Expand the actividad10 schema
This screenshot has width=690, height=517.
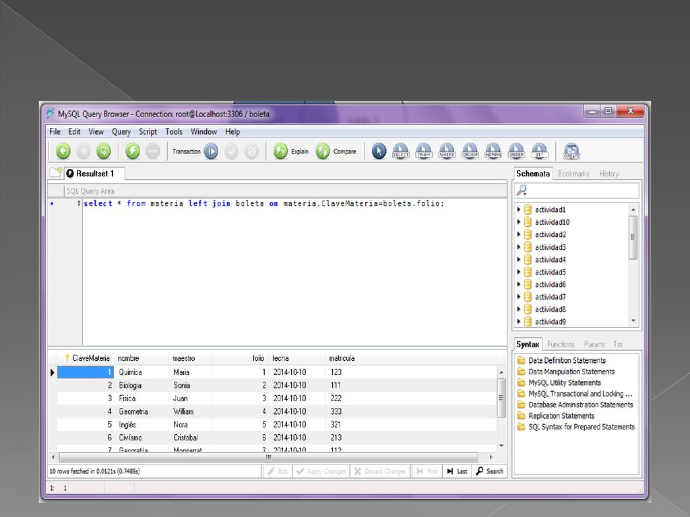[519, 222]
